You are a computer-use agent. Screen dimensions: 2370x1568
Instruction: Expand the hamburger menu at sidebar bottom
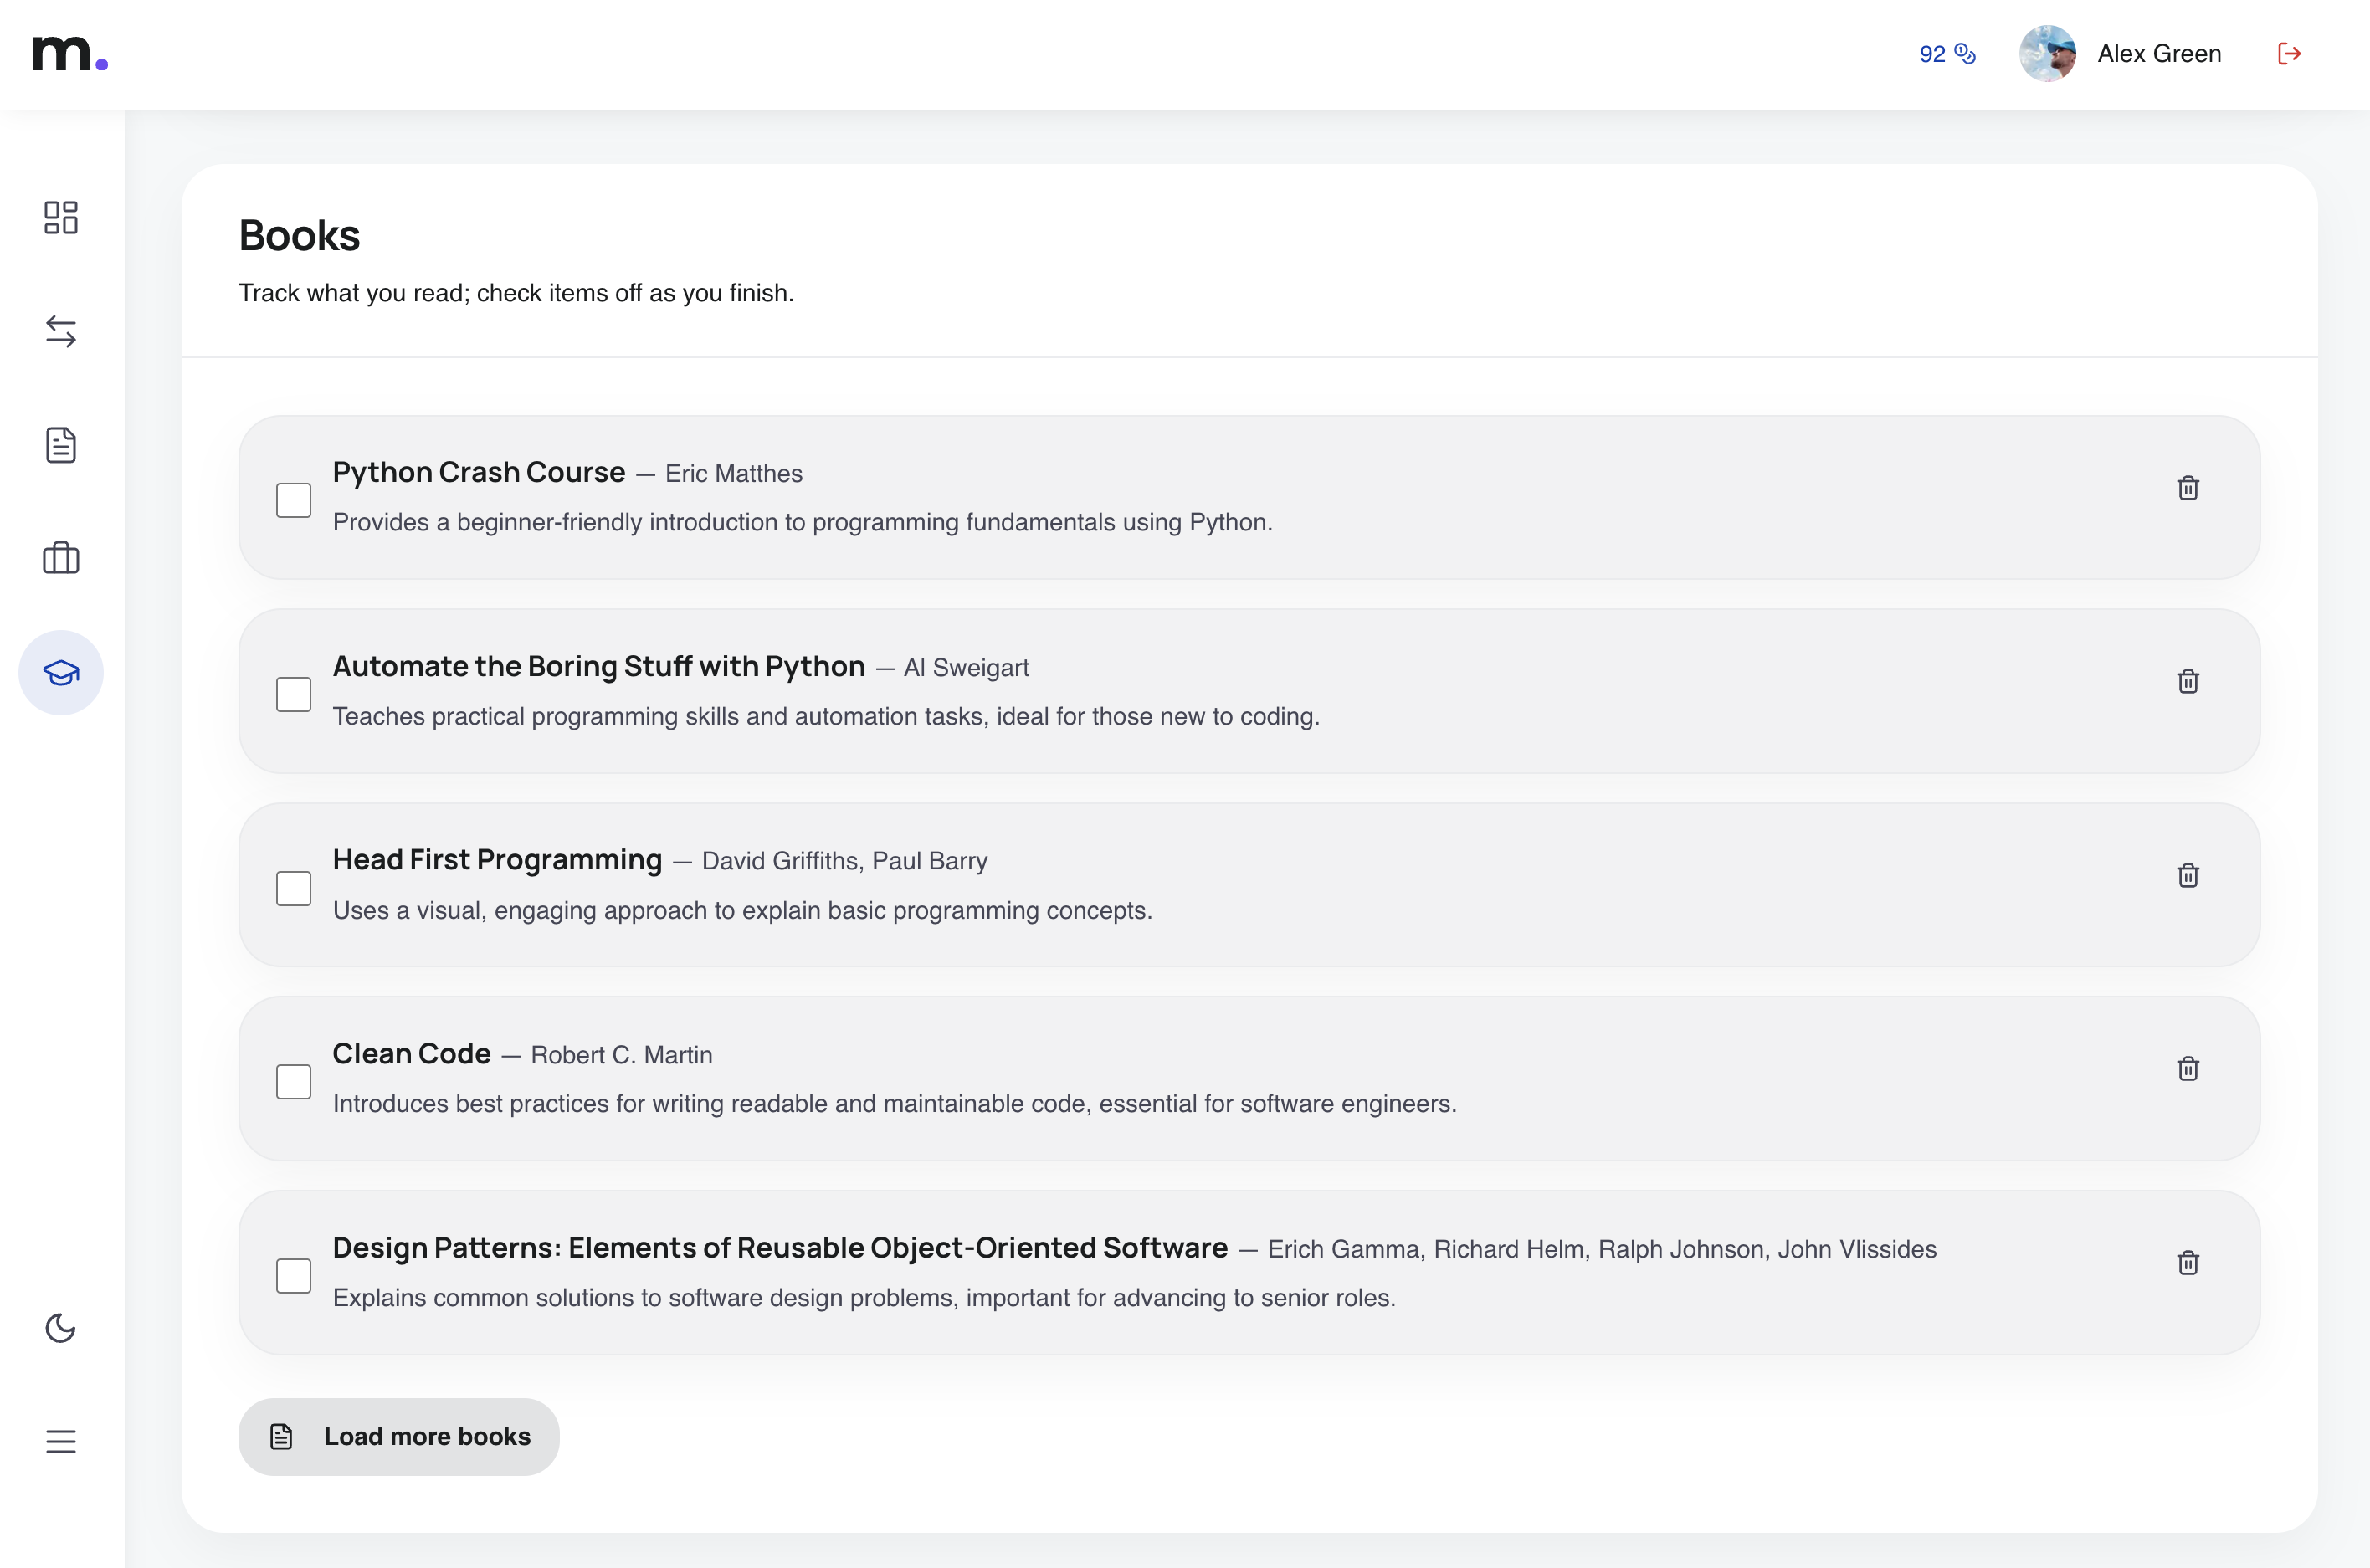point(61,1441)
